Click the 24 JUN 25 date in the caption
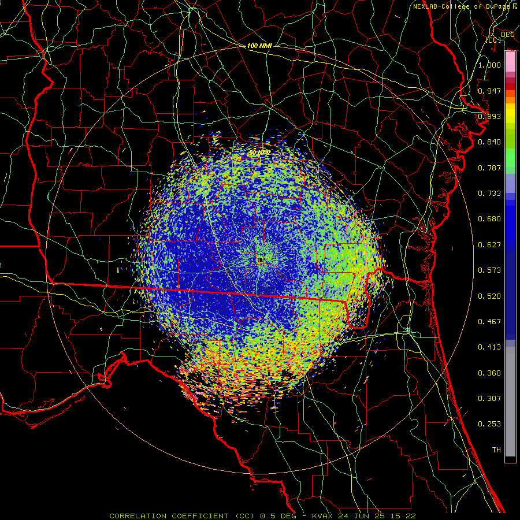 (362, 516)
